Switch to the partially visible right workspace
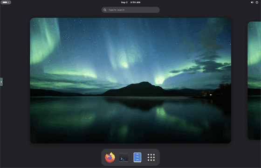This screenshot has width=261, height=168. [x=254, y=81]
